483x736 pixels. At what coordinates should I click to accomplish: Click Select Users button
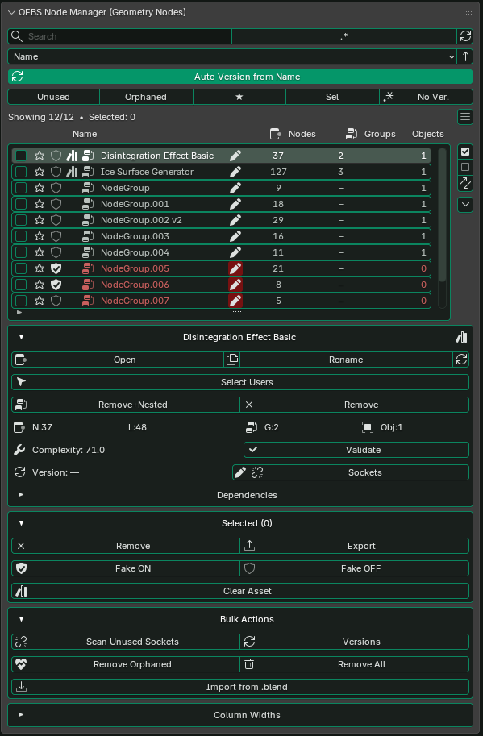pos(240,382)
